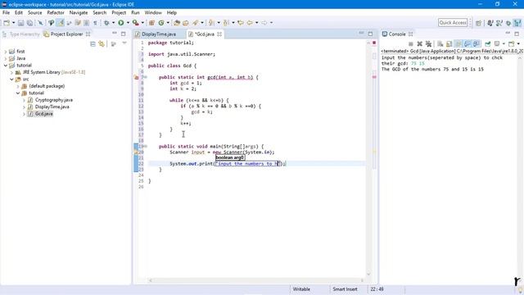Click the New file toolbar icon

(7, 23)
